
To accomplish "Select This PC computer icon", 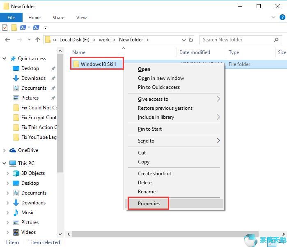I will [x=13, y=163].
